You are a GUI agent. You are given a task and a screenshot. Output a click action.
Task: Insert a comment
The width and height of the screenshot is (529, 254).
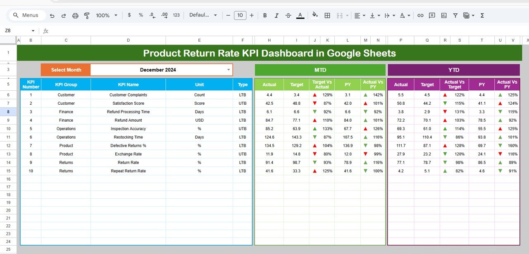pyautogui.click(x=432, y=15)
